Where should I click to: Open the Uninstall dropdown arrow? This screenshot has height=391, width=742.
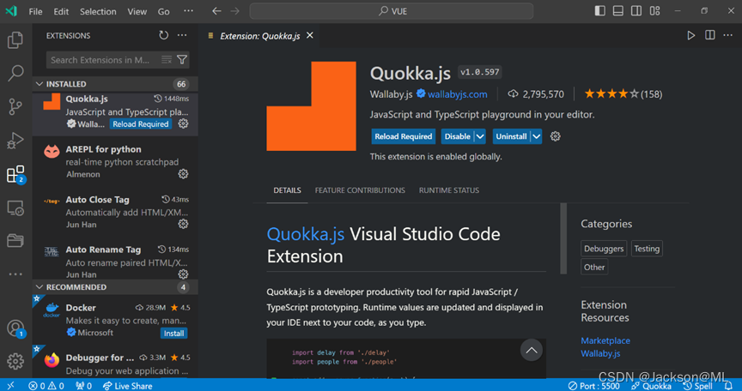pos(536,136)
